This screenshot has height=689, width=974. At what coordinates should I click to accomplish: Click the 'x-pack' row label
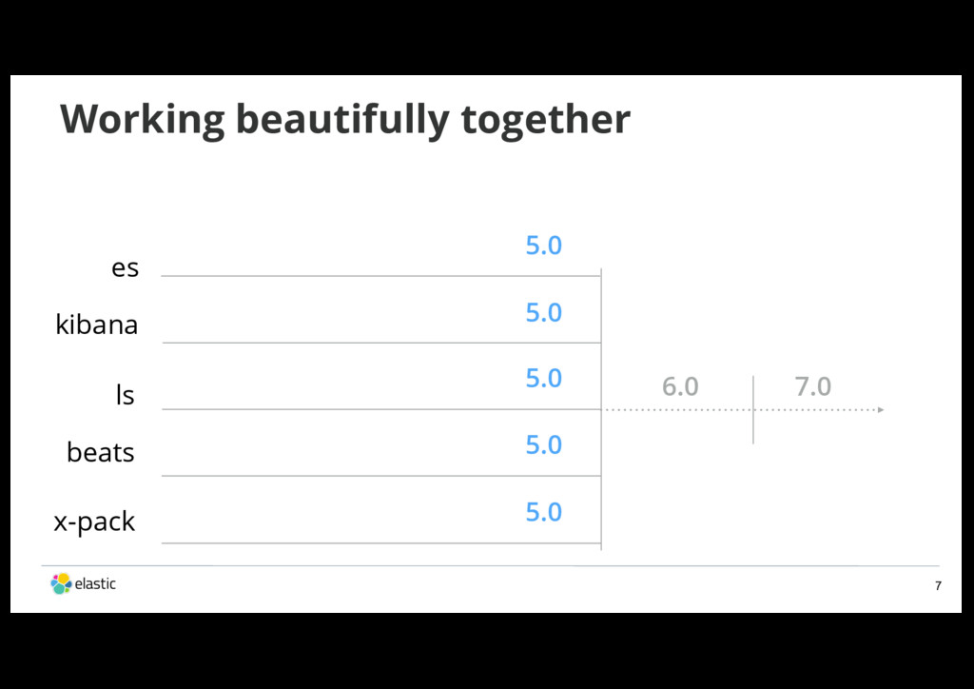(94, 522)
